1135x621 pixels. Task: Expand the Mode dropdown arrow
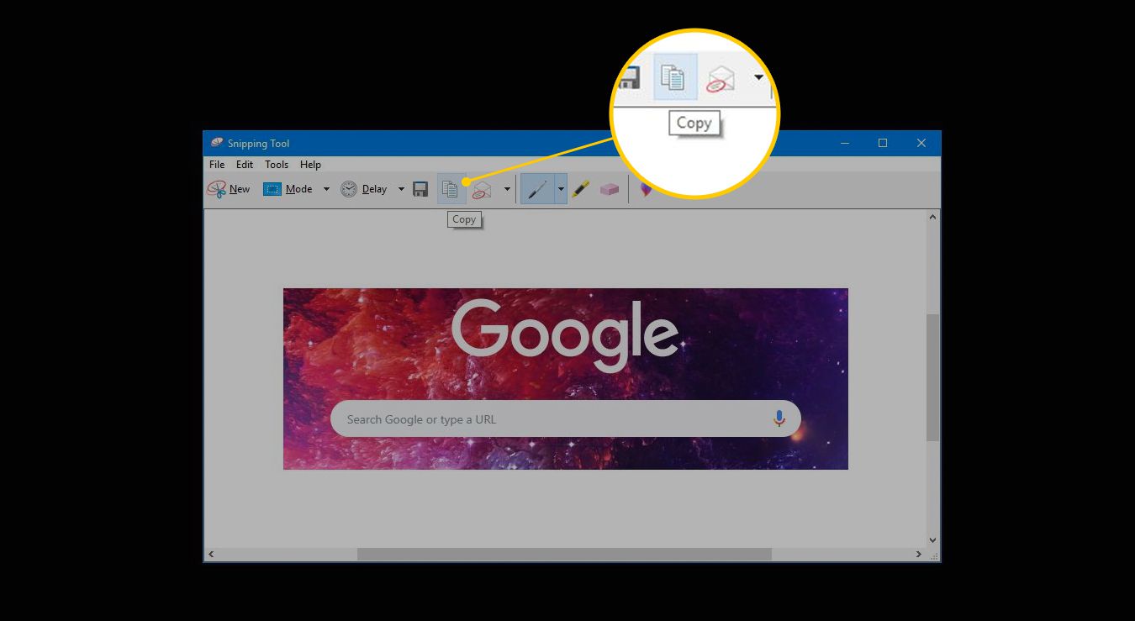(326, 189)
